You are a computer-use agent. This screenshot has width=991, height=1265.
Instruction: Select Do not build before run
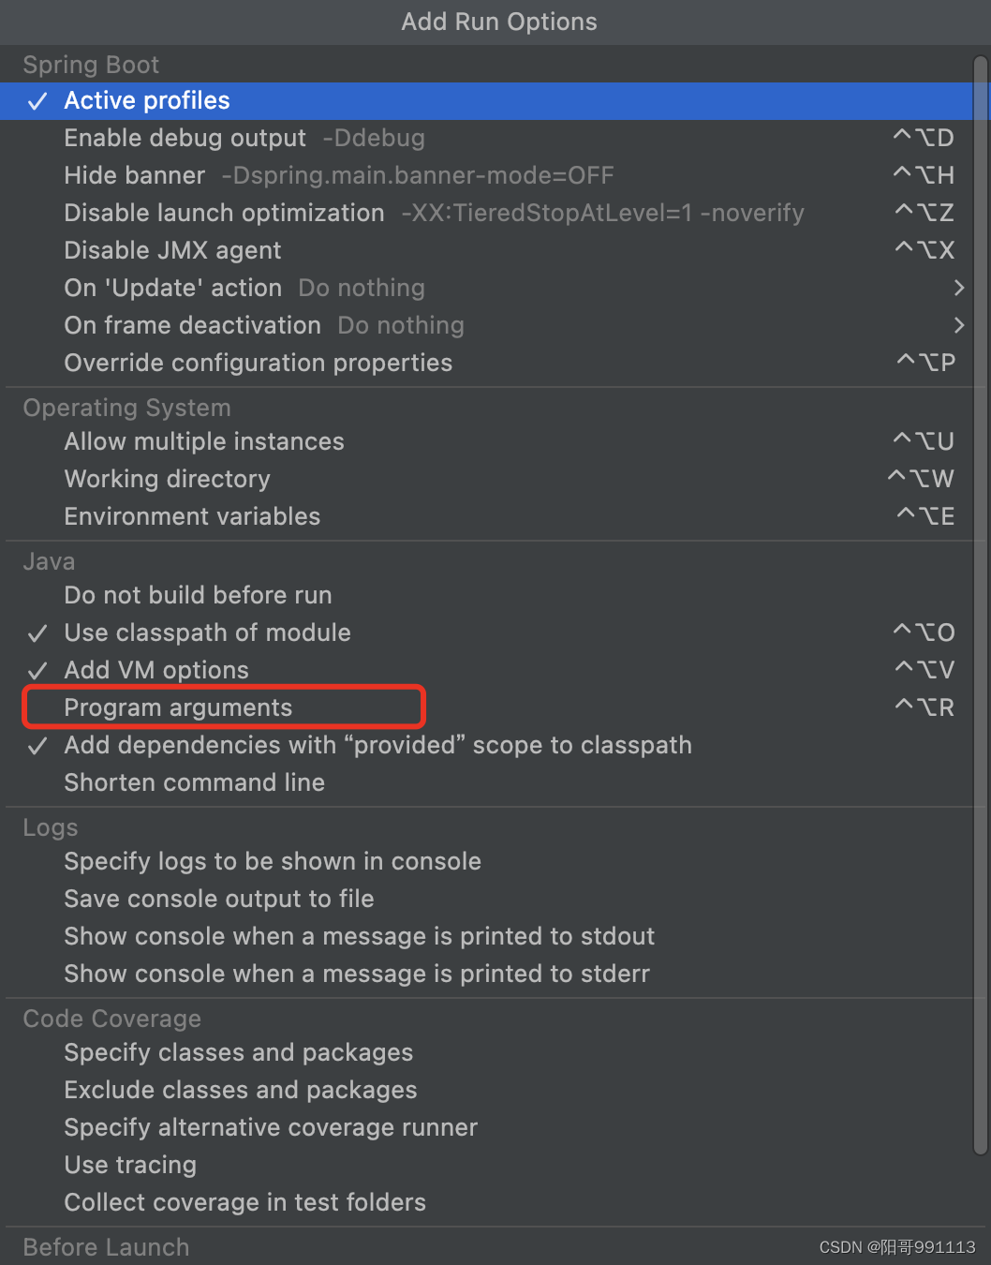coord(489,595)
